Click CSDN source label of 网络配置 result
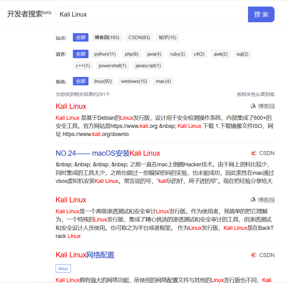The image size is (288, 283). pyautogui.click(x=267, y=255)
